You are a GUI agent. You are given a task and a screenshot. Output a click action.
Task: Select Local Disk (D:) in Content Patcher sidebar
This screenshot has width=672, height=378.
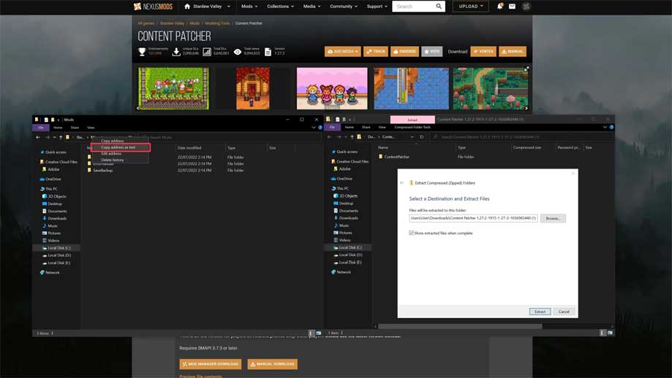(x=350, y=255)
